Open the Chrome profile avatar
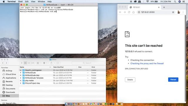Image resolution: width=188 pixels, height=106 pixels. click(179, 12)
